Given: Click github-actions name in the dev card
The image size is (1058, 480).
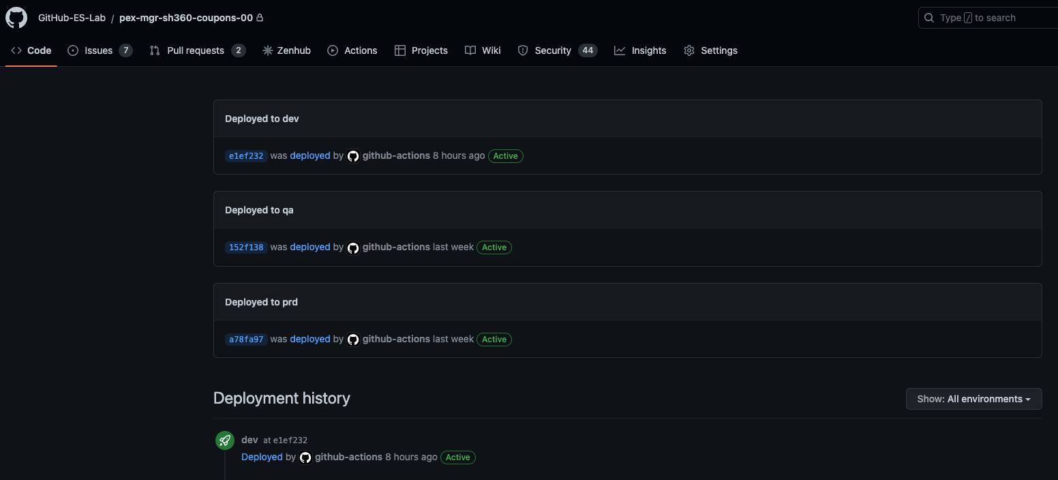Looking at the screenshot, I should [396, 155].
